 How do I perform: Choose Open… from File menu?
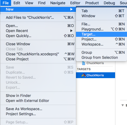tap(38, 26)
